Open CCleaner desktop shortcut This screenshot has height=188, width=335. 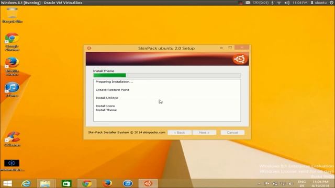pyautogui.click(x=12, y=139)
